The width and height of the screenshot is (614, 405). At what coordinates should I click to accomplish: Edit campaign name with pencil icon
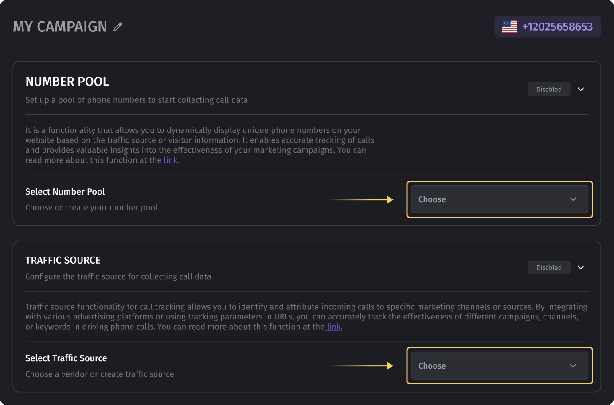tap(117, 27)
